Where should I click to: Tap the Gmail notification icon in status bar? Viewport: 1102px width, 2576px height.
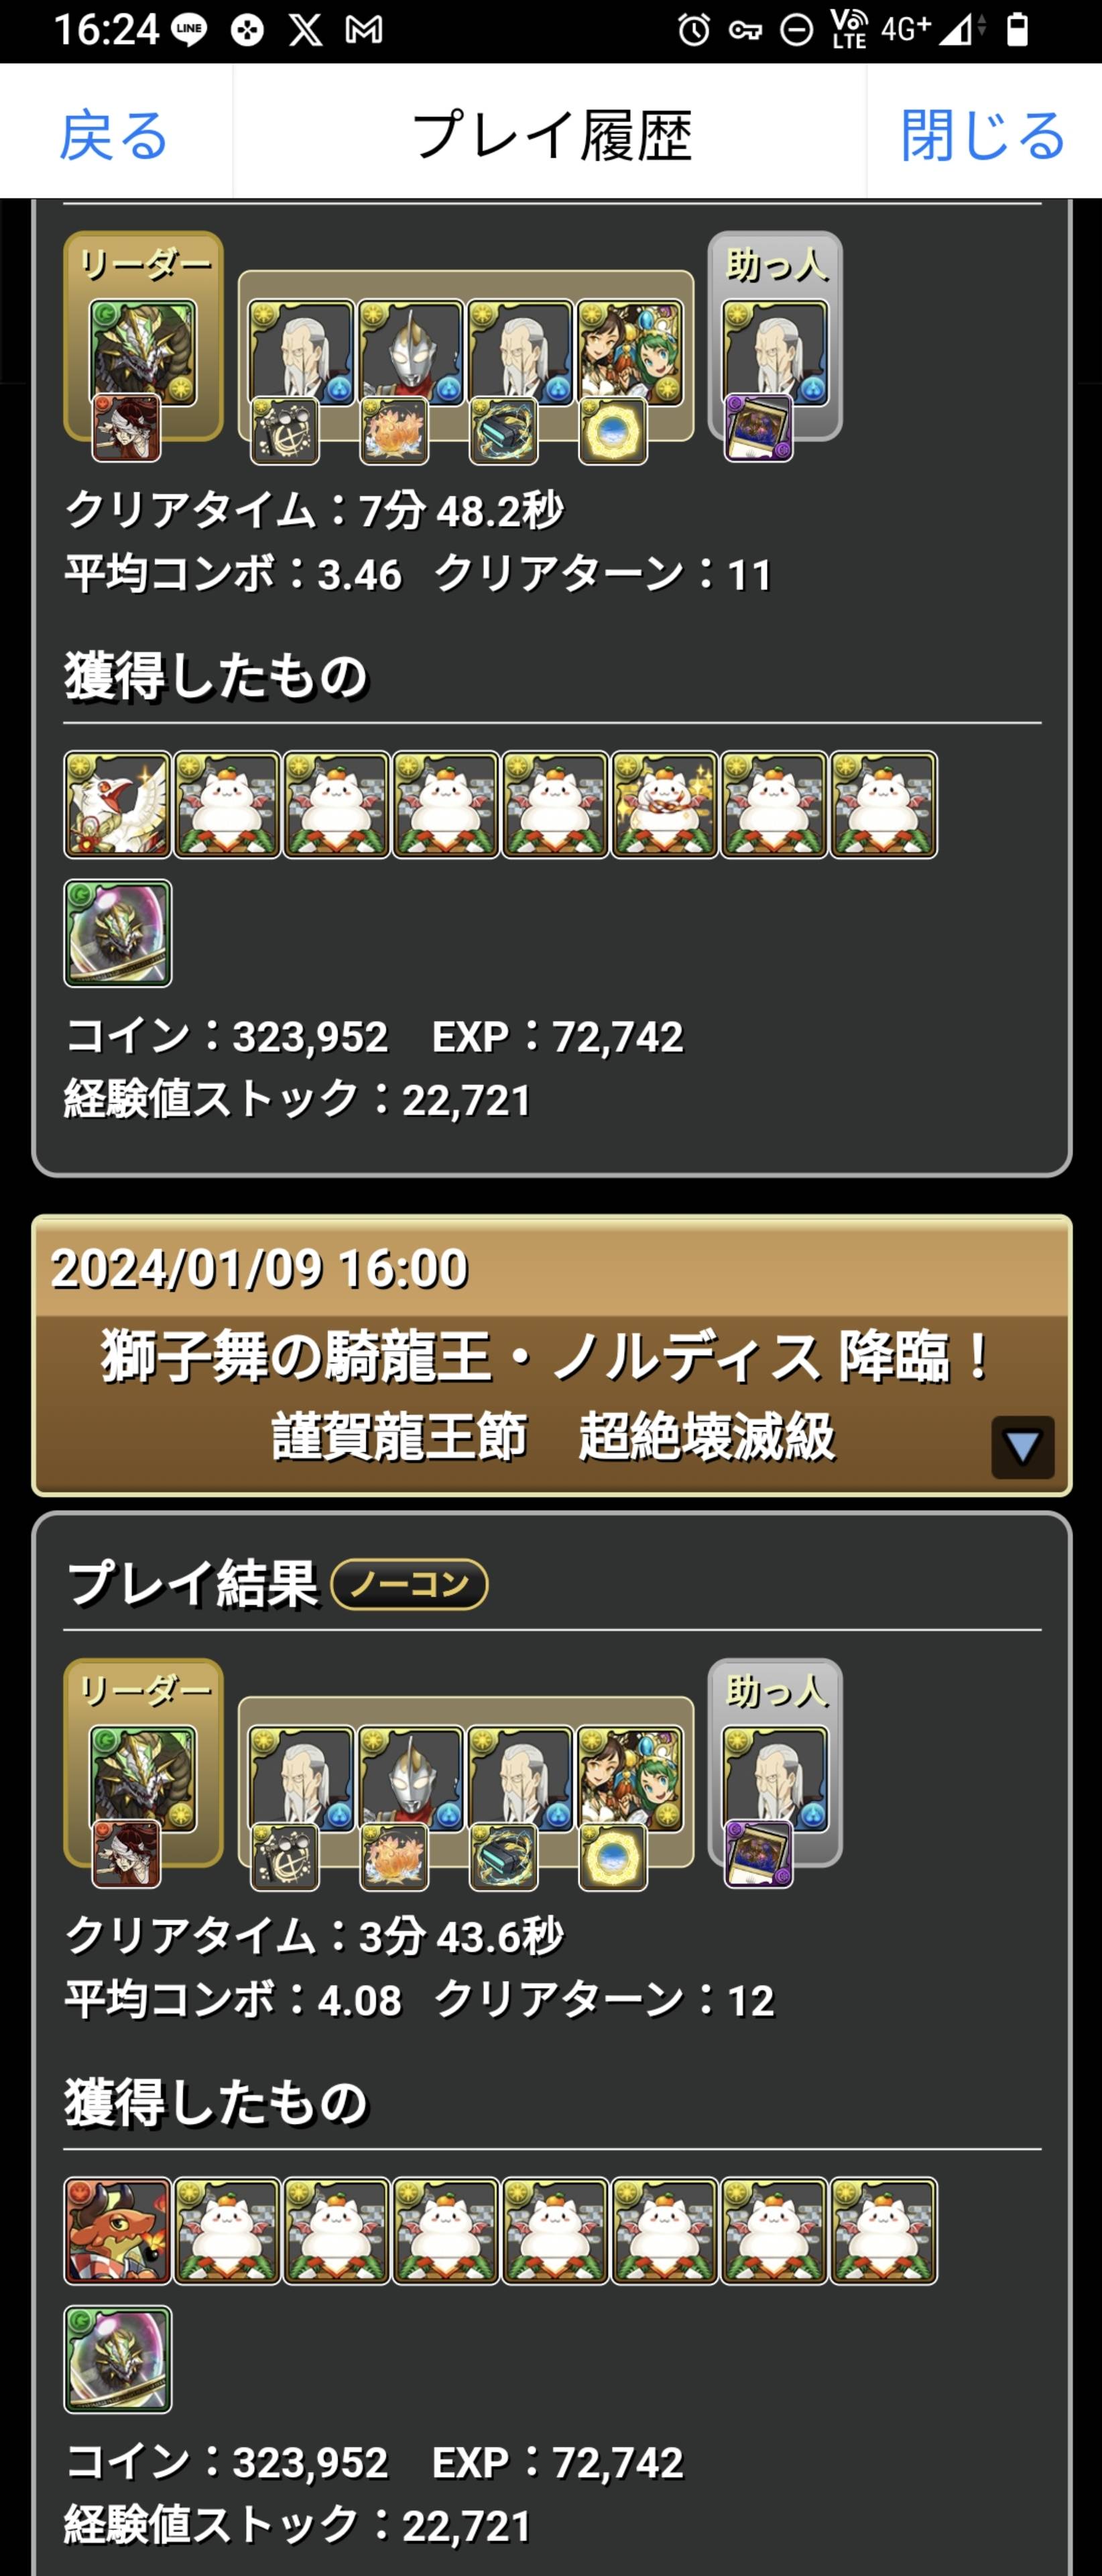point(364,30)
